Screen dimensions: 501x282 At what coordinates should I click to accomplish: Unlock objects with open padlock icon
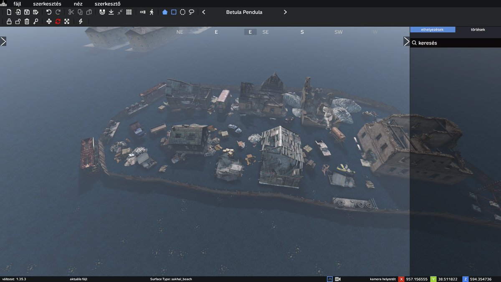[18, 21]
